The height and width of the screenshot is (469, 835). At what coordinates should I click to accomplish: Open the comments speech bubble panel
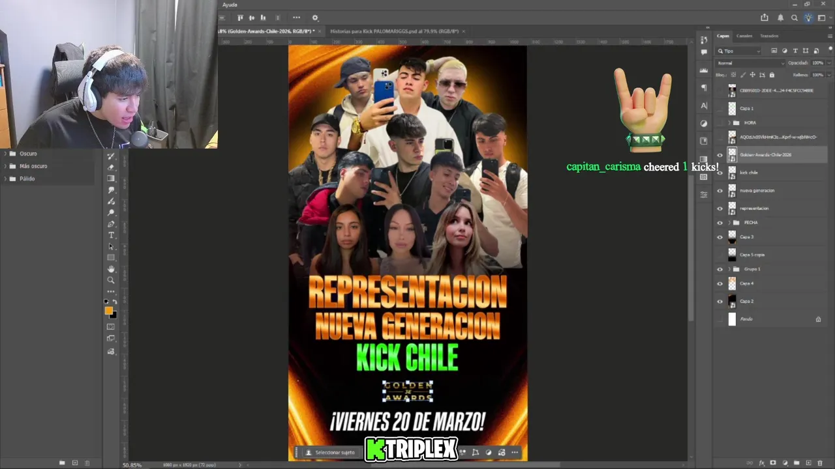pyautogui.click(x=704, y=52)
